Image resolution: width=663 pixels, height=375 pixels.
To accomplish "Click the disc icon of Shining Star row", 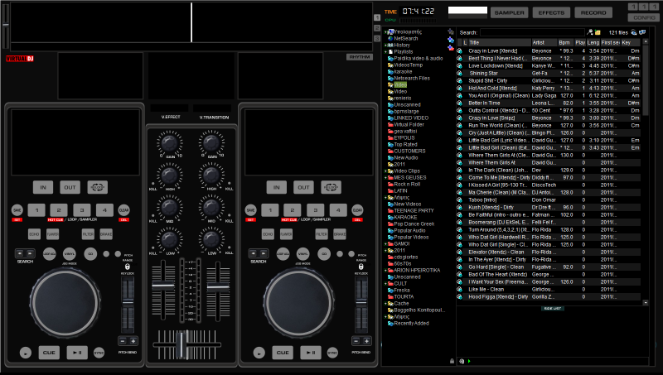I will point(460,73).
